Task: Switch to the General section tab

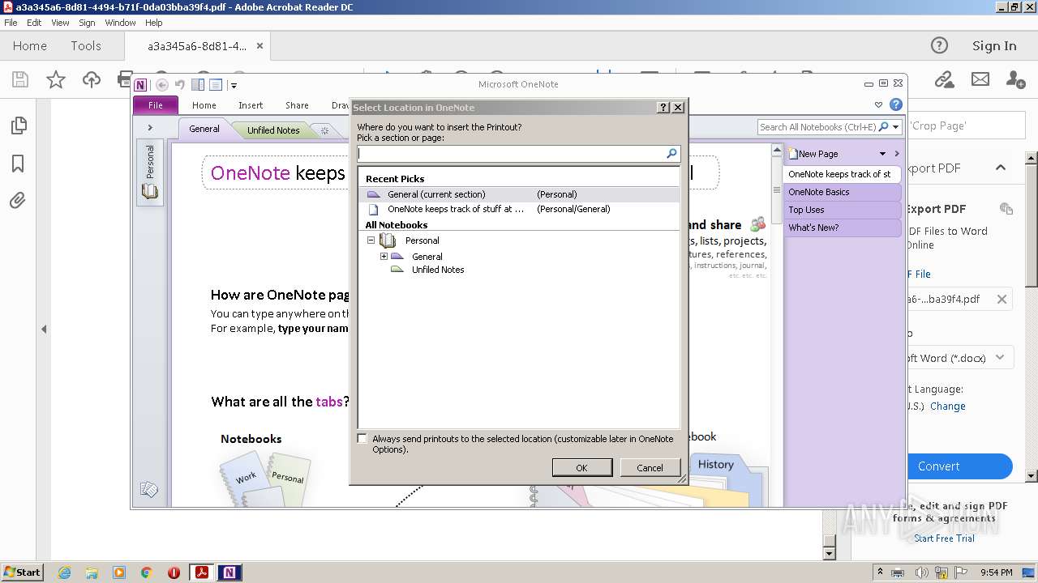Action: 204,129
